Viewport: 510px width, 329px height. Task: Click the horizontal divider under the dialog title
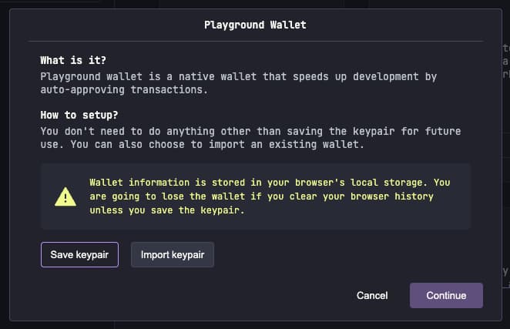[x=255, y=41]
